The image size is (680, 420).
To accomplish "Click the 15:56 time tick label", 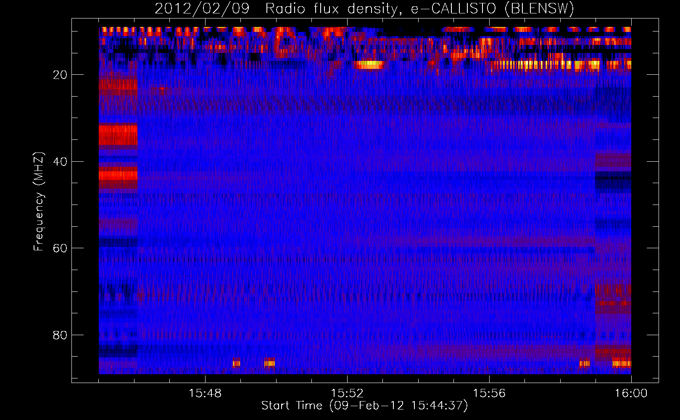I will pyautogui.click(x=489, y=394).
